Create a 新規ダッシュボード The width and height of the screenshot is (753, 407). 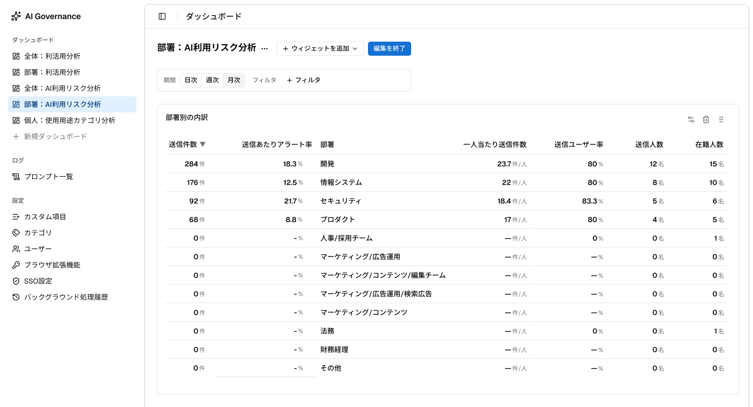point(72,137)
